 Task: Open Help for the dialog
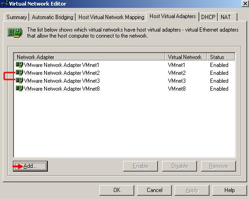(x=229, y=190)
